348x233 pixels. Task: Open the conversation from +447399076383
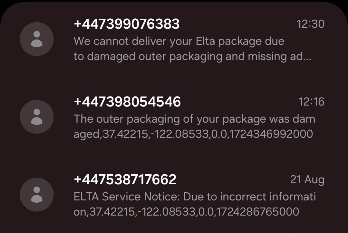coord(174,39)
